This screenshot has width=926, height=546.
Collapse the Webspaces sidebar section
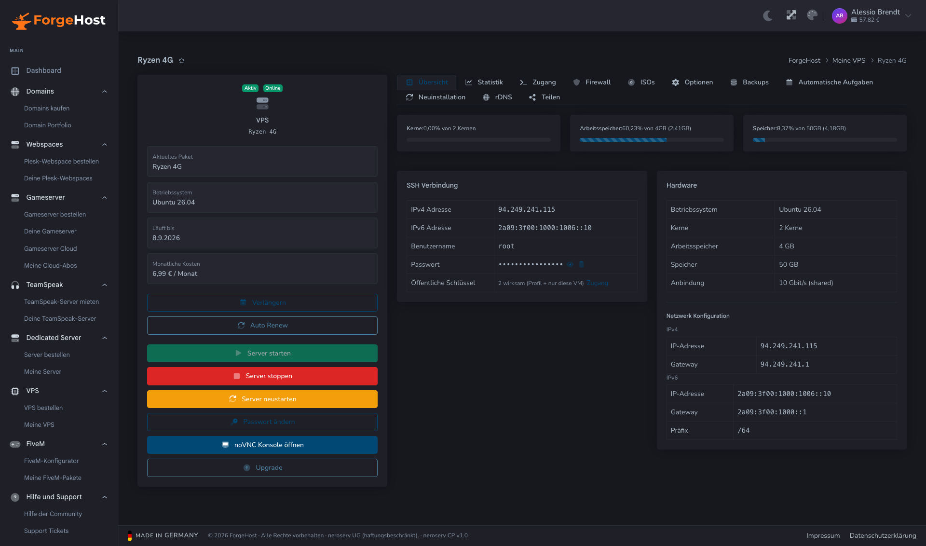pos(104,145)
